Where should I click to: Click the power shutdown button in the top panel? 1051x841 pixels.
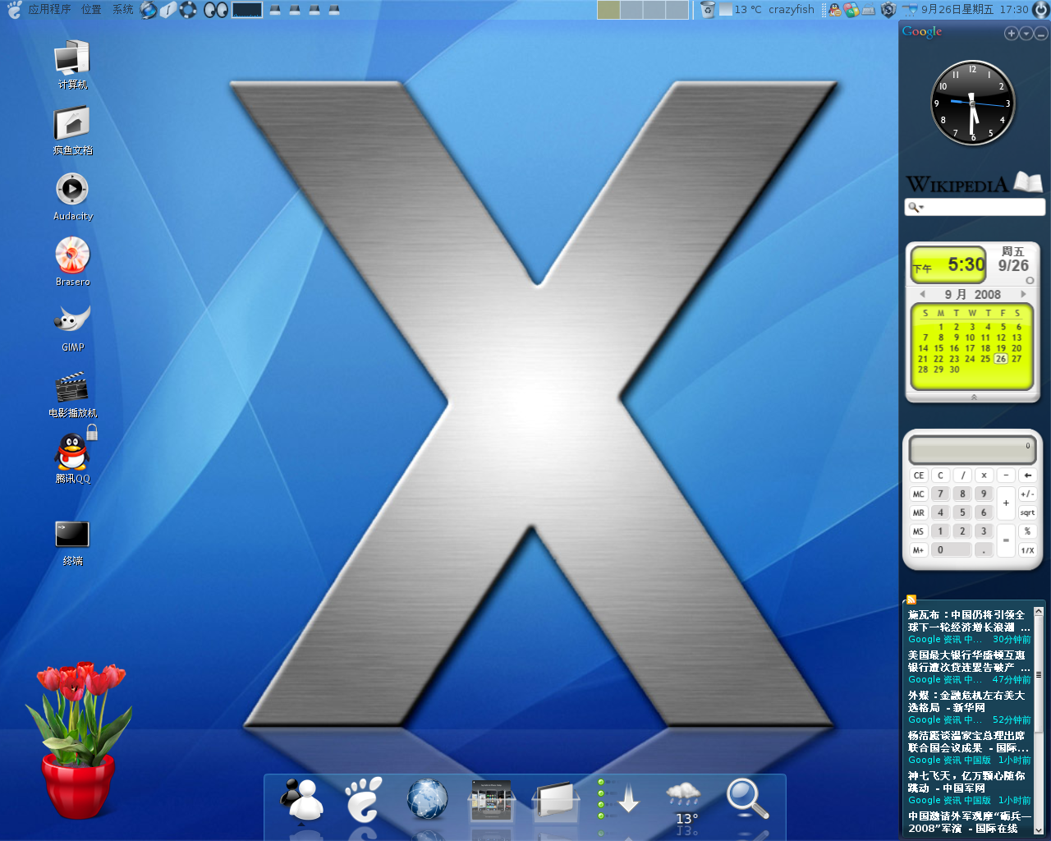(x=1040, y=10)
